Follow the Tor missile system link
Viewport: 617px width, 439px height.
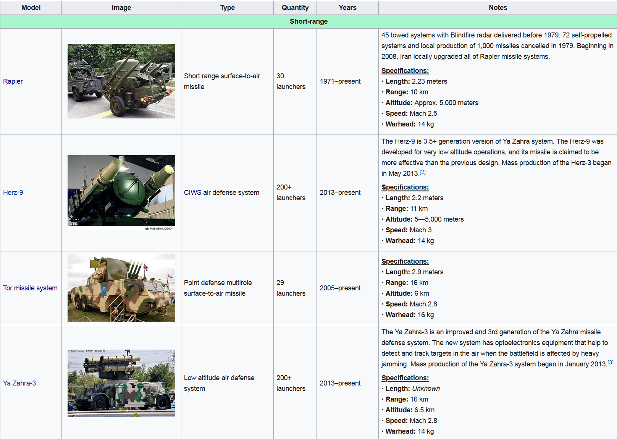pyautogui.click(x=30, y=288)
